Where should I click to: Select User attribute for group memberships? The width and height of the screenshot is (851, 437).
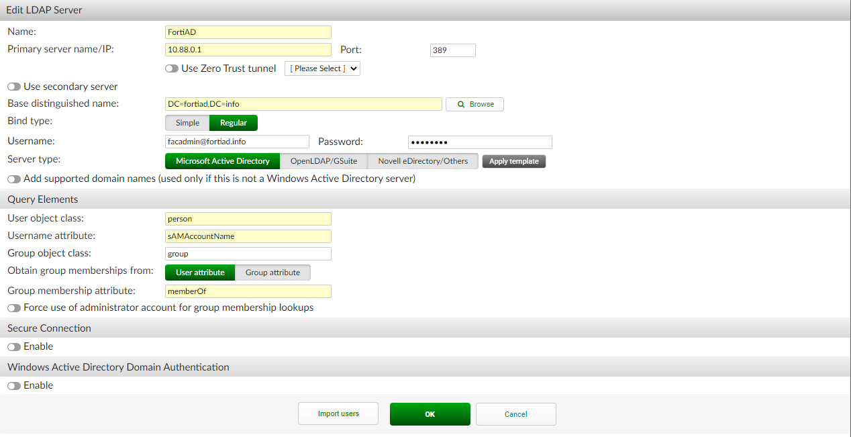point(200,273)
